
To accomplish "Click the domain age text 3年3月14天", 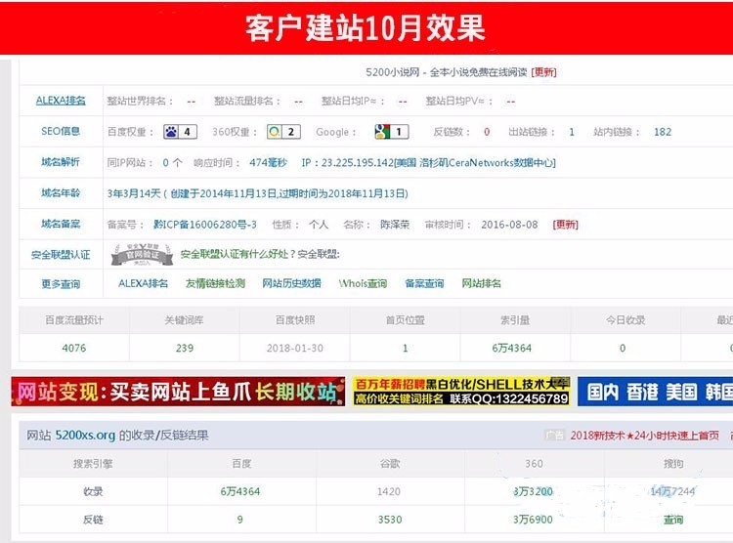I will 134,193.
